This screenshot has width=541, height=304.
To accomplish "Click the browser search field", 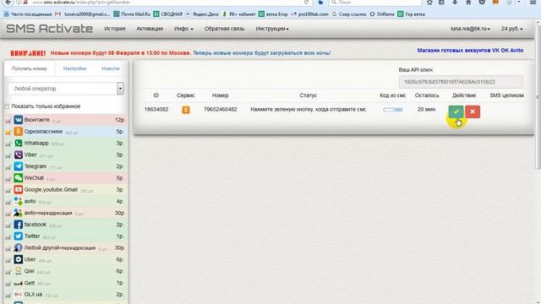I will (374, 3).
